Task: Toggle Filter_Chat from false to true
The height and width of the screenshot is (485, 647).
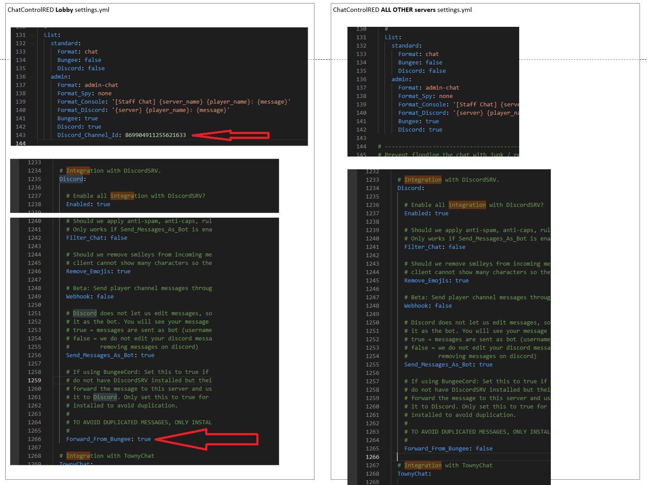Action: point(119,237)
